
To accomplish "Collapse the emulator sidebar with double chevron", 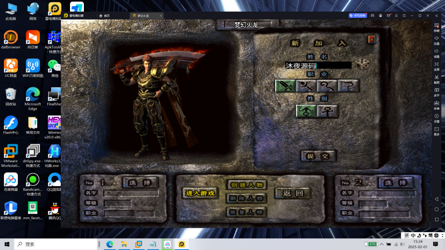I will click(x=436, y=16).
